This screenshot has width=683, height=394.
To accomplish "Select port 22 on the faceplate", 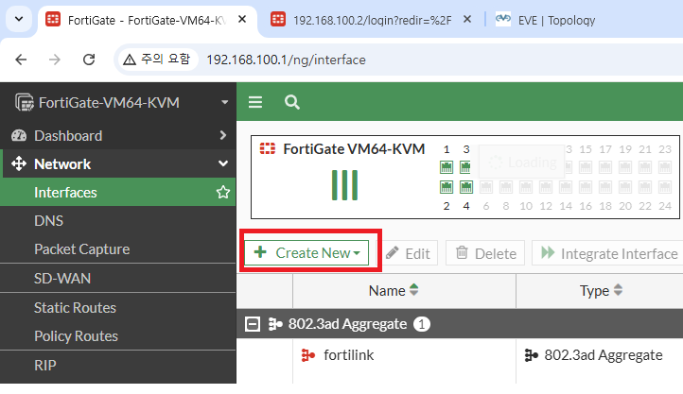I will [645, 187].
